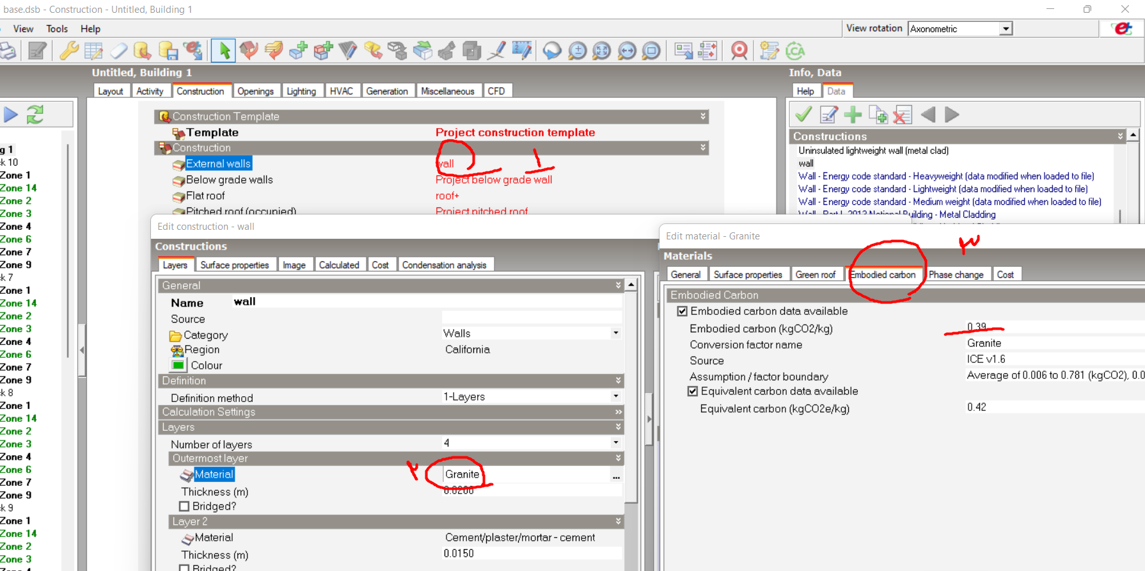
Task: Click the Condensation analysis tab
Action: 444,265
